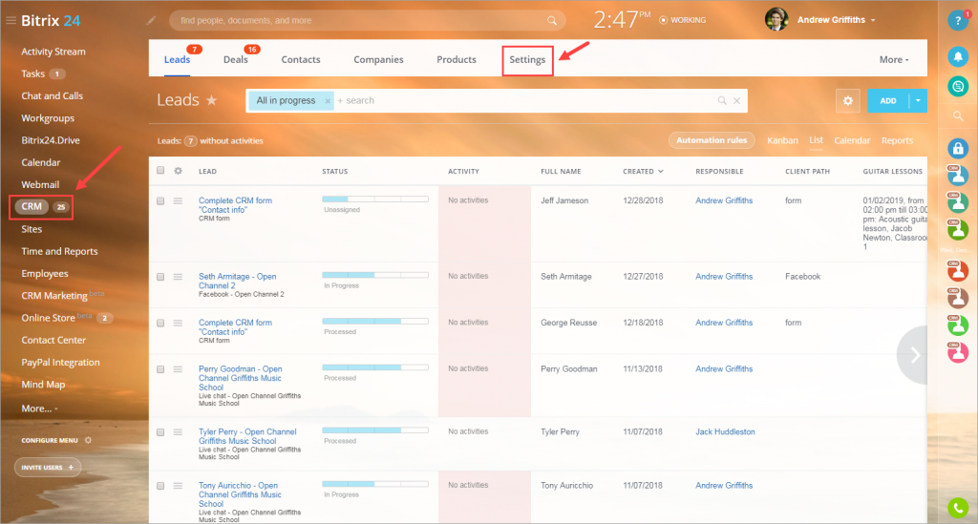Open row actions menu for Tyler Perry lead

(178, 431)
